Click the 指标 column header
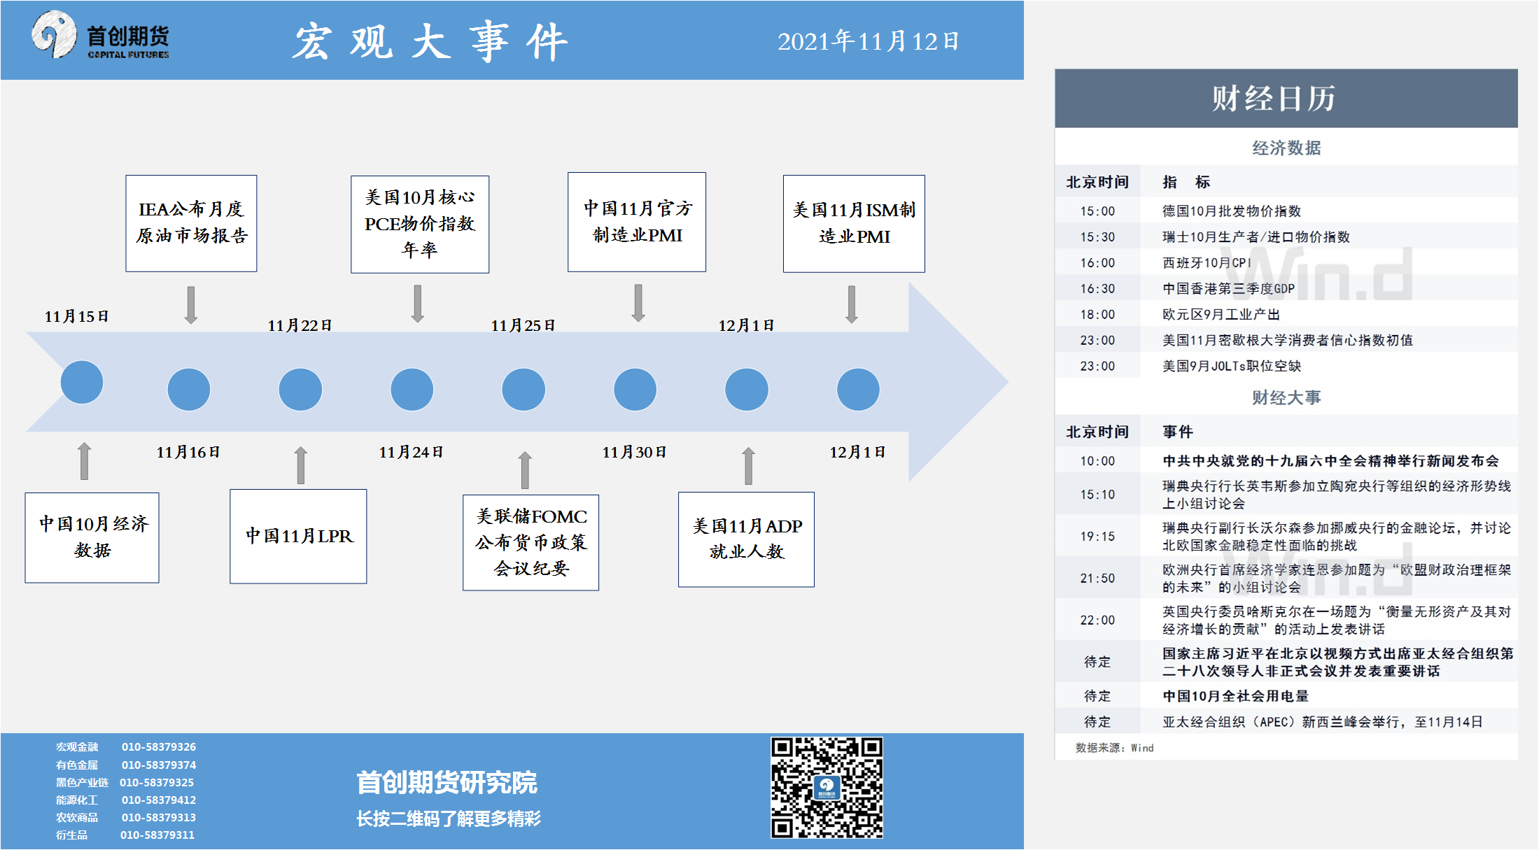The width and height of the screenshot is (1539, 850). [x=1186, y=182]
